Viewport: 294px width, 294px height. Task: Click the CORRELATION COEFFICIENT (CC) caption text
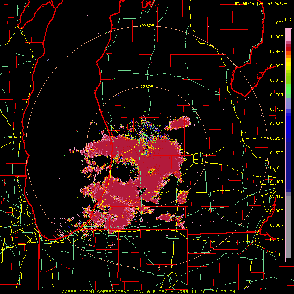tap(103, 292)
